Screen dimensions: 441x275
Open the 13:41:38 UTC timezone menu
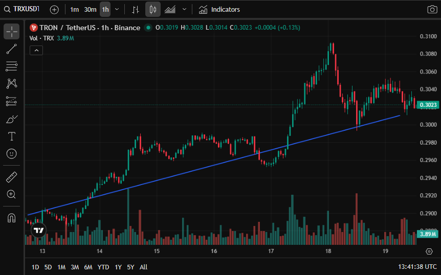417,267
